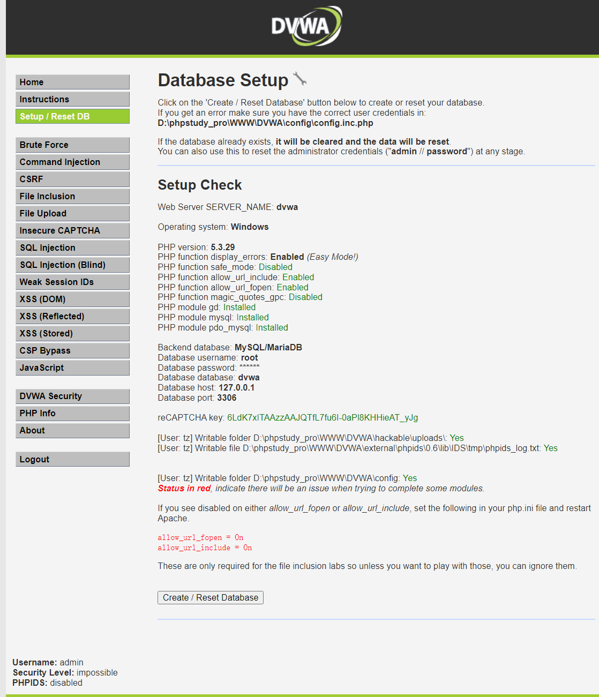The width and height of the screenshot is (599, 697).
Task: Navigate to the Brute Force page
Action: pyautogui.click(x=72, y=145)
